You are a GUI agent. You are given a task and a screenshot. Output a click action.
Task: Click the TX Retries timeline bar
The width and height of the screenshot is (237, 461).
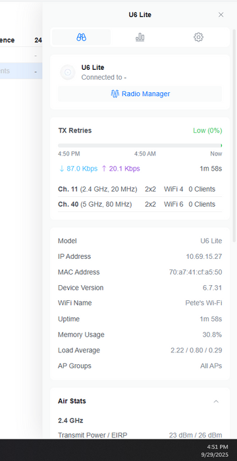coord(140,146)
